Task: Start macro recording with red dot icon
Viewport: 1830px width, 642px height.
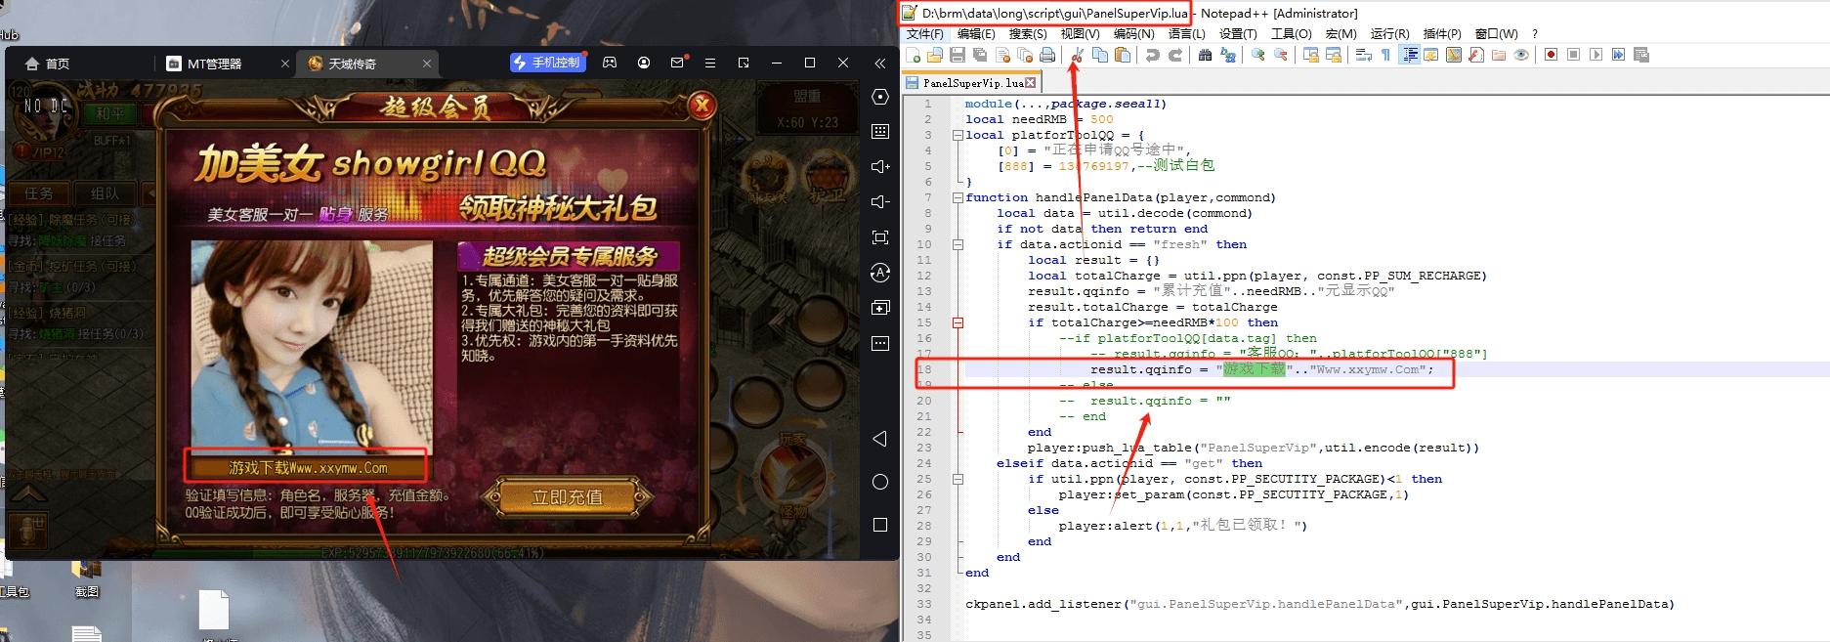Action: click(x=1551, y=55)
